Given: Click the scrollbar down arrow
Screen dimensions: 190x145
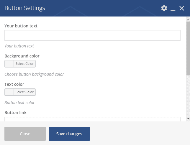Looking at the screenshot, I should 188,118.
